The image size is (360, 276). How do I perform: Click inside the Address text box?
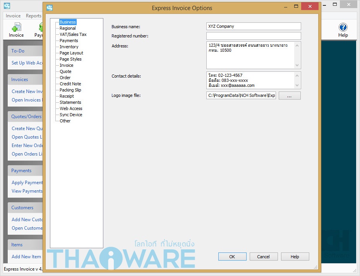point(254,55)
